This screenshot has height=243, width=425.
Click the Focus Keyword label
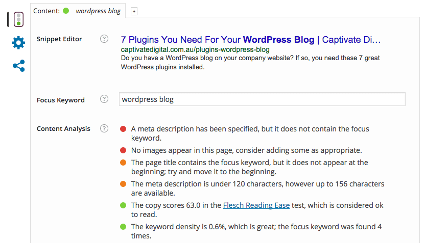click(x=61, y=100)
